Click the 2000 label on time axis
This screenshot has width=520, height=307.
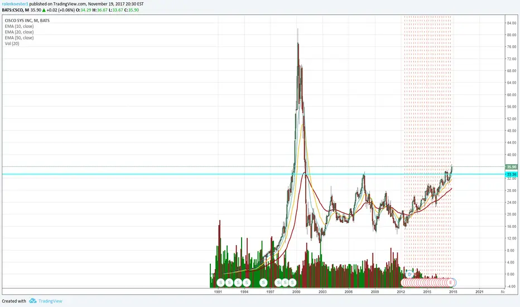[x=296, y=292]
